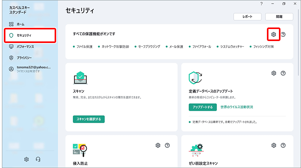Viewport: 301px width, 168px height.
Task: Click the performance monitor icon in sidebar
Action: (x=11, y=46)
